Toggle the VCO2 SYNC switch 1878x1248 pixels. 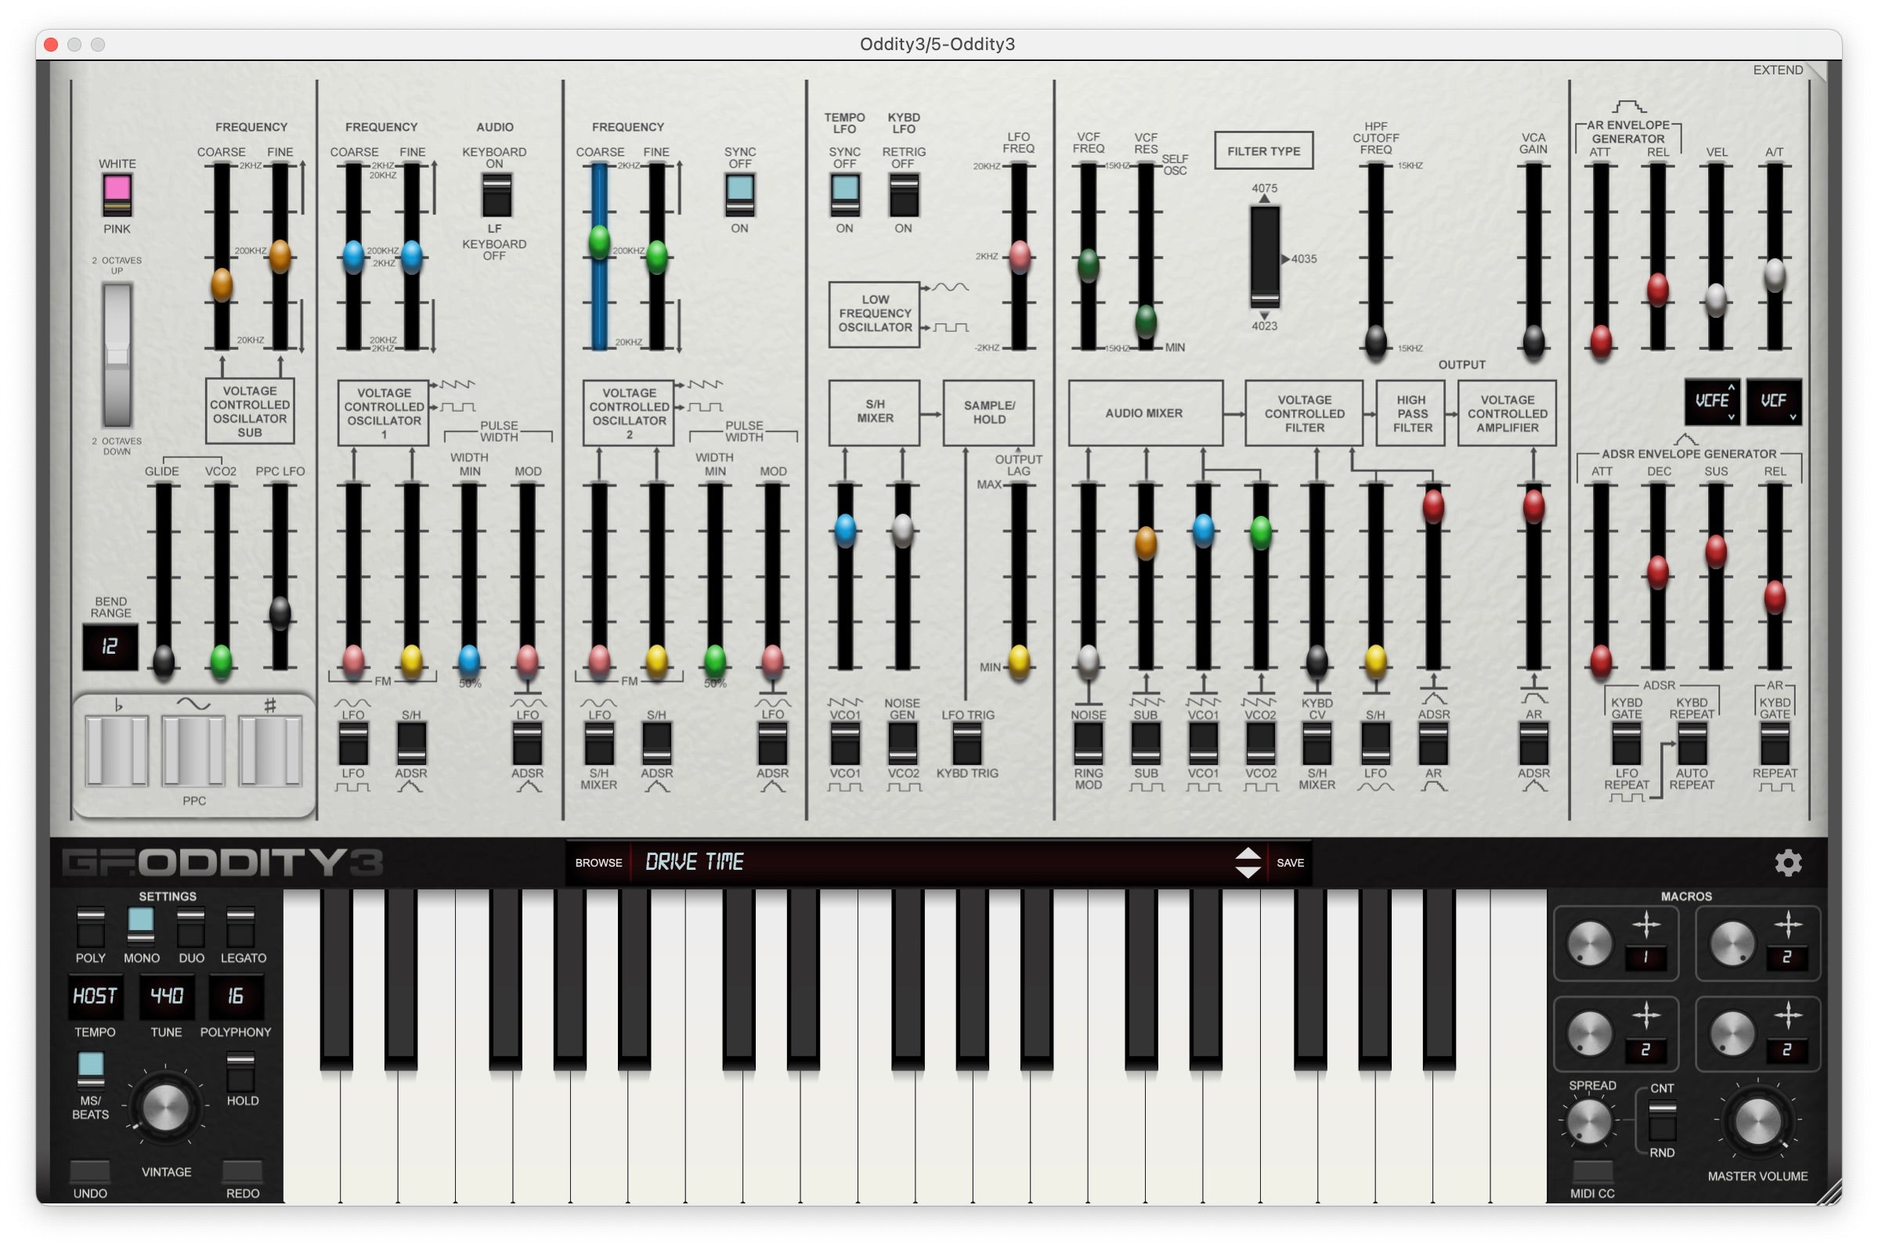[x=739, y=195]
